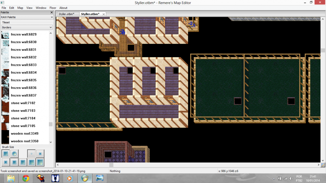Open the Window menu
Viewport: 326px width, 183px height.
(41, 8)
